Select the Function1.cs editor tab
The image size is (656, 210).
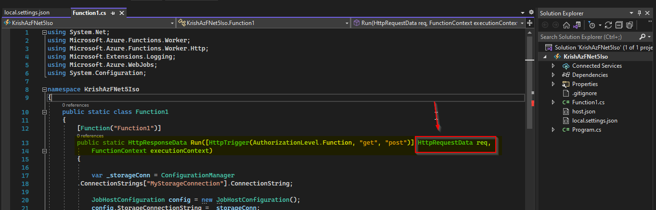pyautogui.click(x=90, y=12)
